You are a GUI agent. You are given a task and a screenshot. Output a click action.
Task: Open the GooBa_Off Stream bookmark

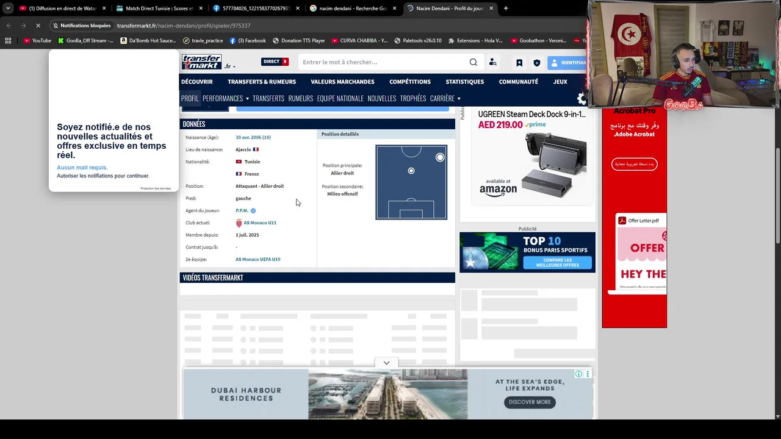pos(85,41)
